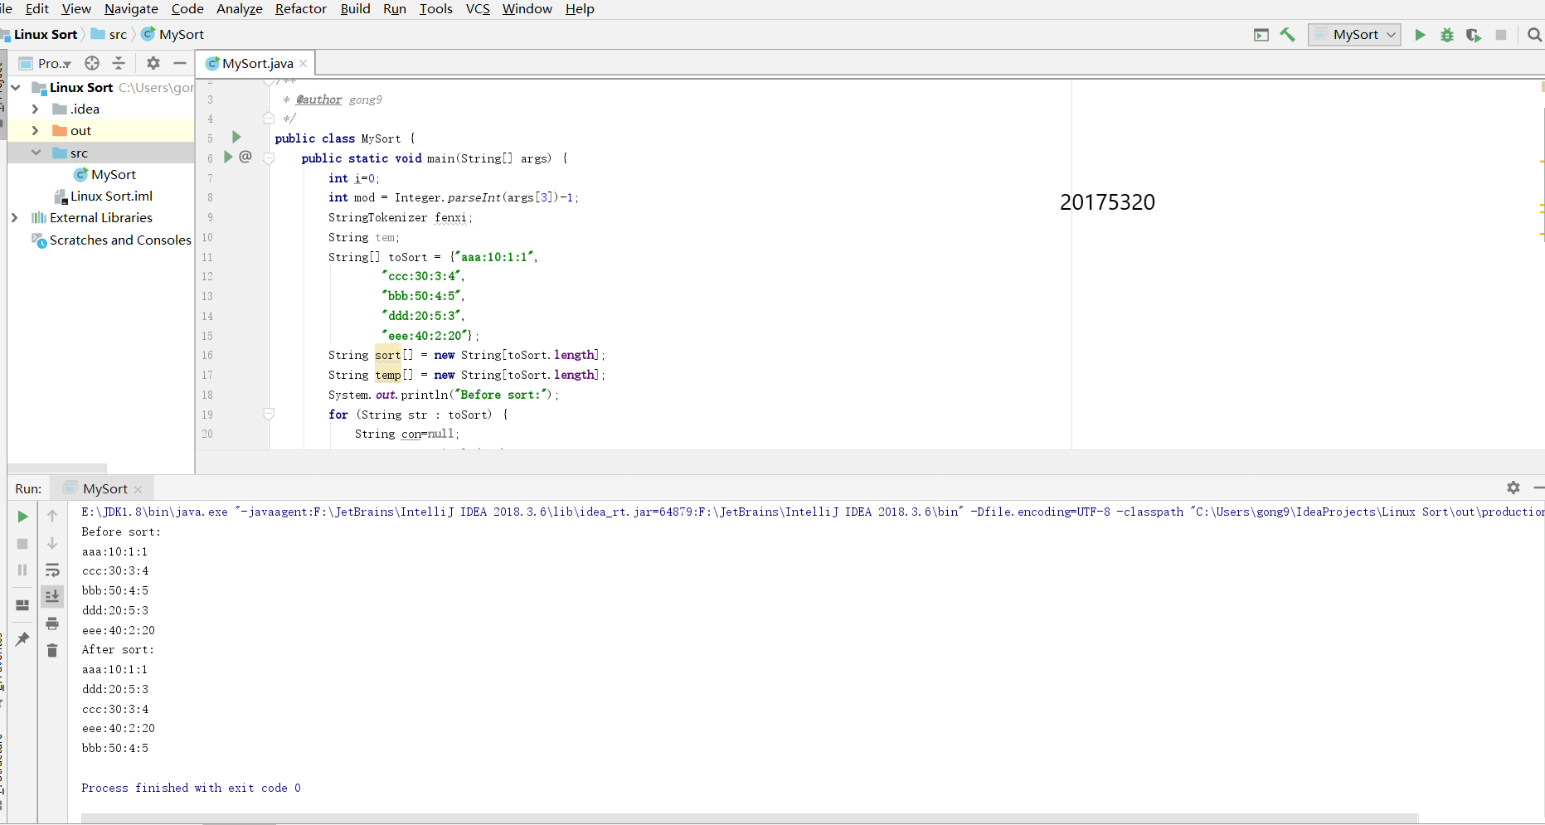Build project with the hammer icon
The image size is (1545, 825).
[x=1288, y=35]
